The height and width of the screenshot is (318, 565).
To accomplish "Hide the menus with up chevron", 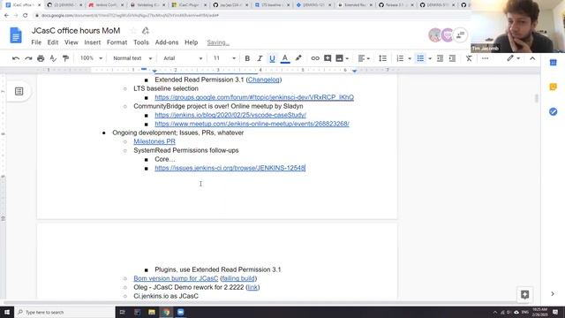I will click(532, 58).
